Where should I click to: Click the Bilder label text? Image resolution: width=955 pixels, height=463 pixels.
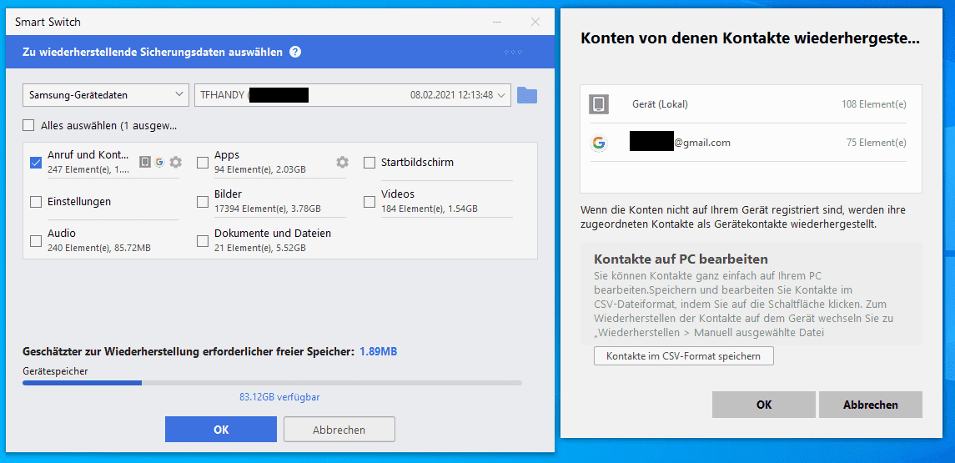[229, 194]
